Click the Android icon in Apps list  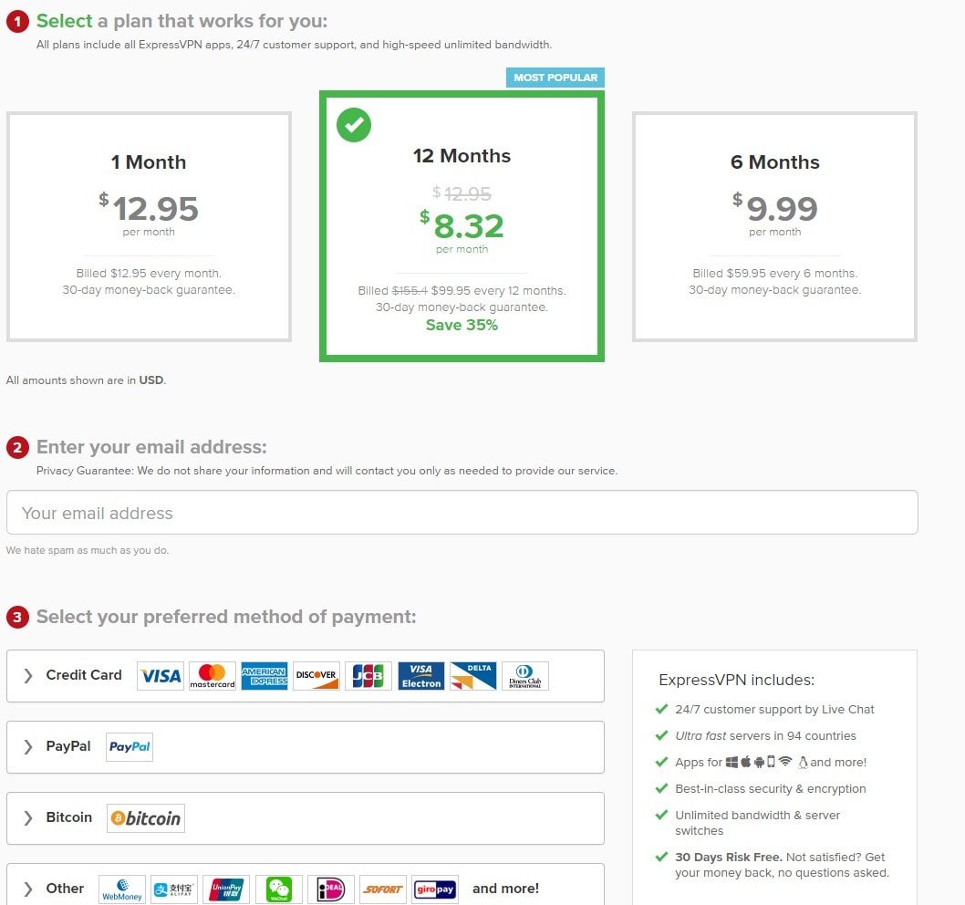point(759,762)
